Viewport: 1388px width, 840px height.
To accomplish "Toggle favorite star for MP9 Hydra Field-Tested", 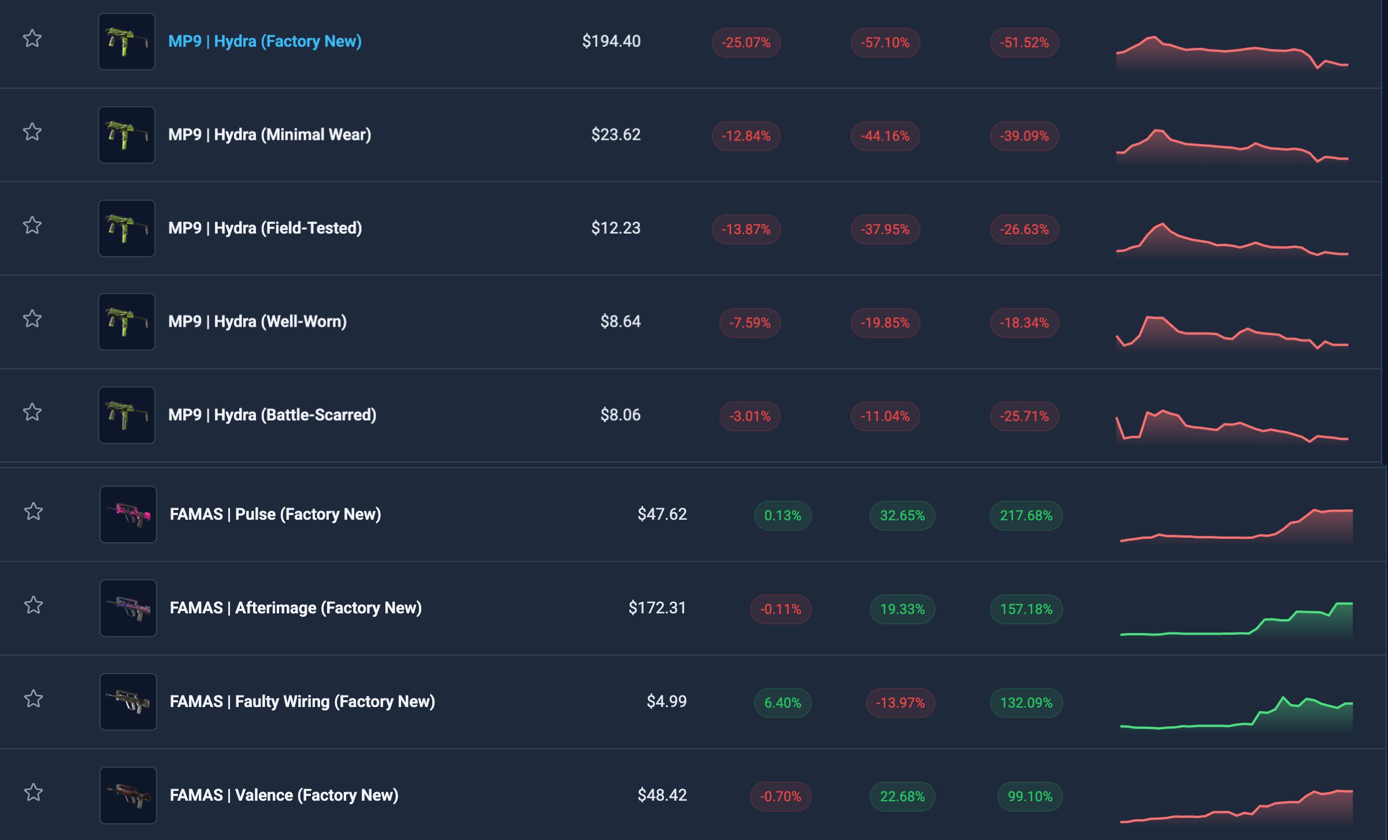I will tap(32, 225).
